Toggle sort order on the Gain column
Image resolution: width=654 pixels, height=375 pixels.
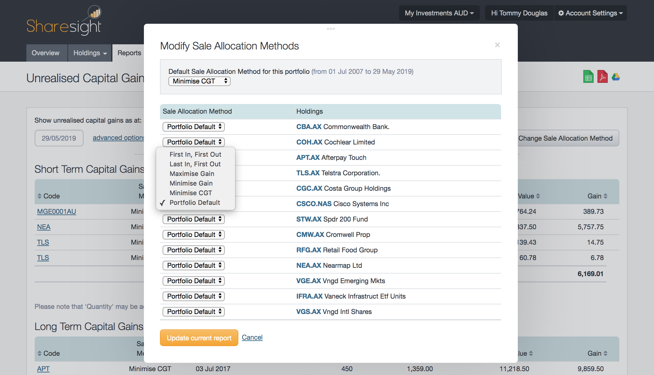[606, 196]
